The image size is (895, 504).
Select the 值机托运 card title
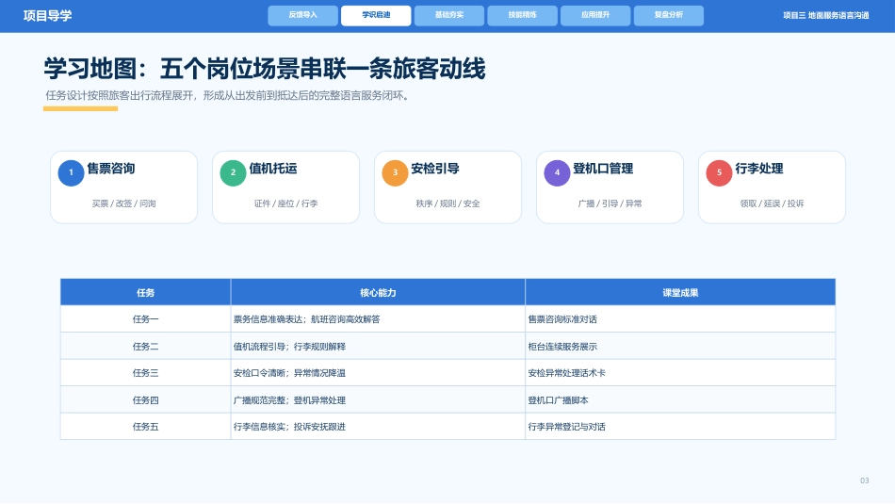pos(273,169)
